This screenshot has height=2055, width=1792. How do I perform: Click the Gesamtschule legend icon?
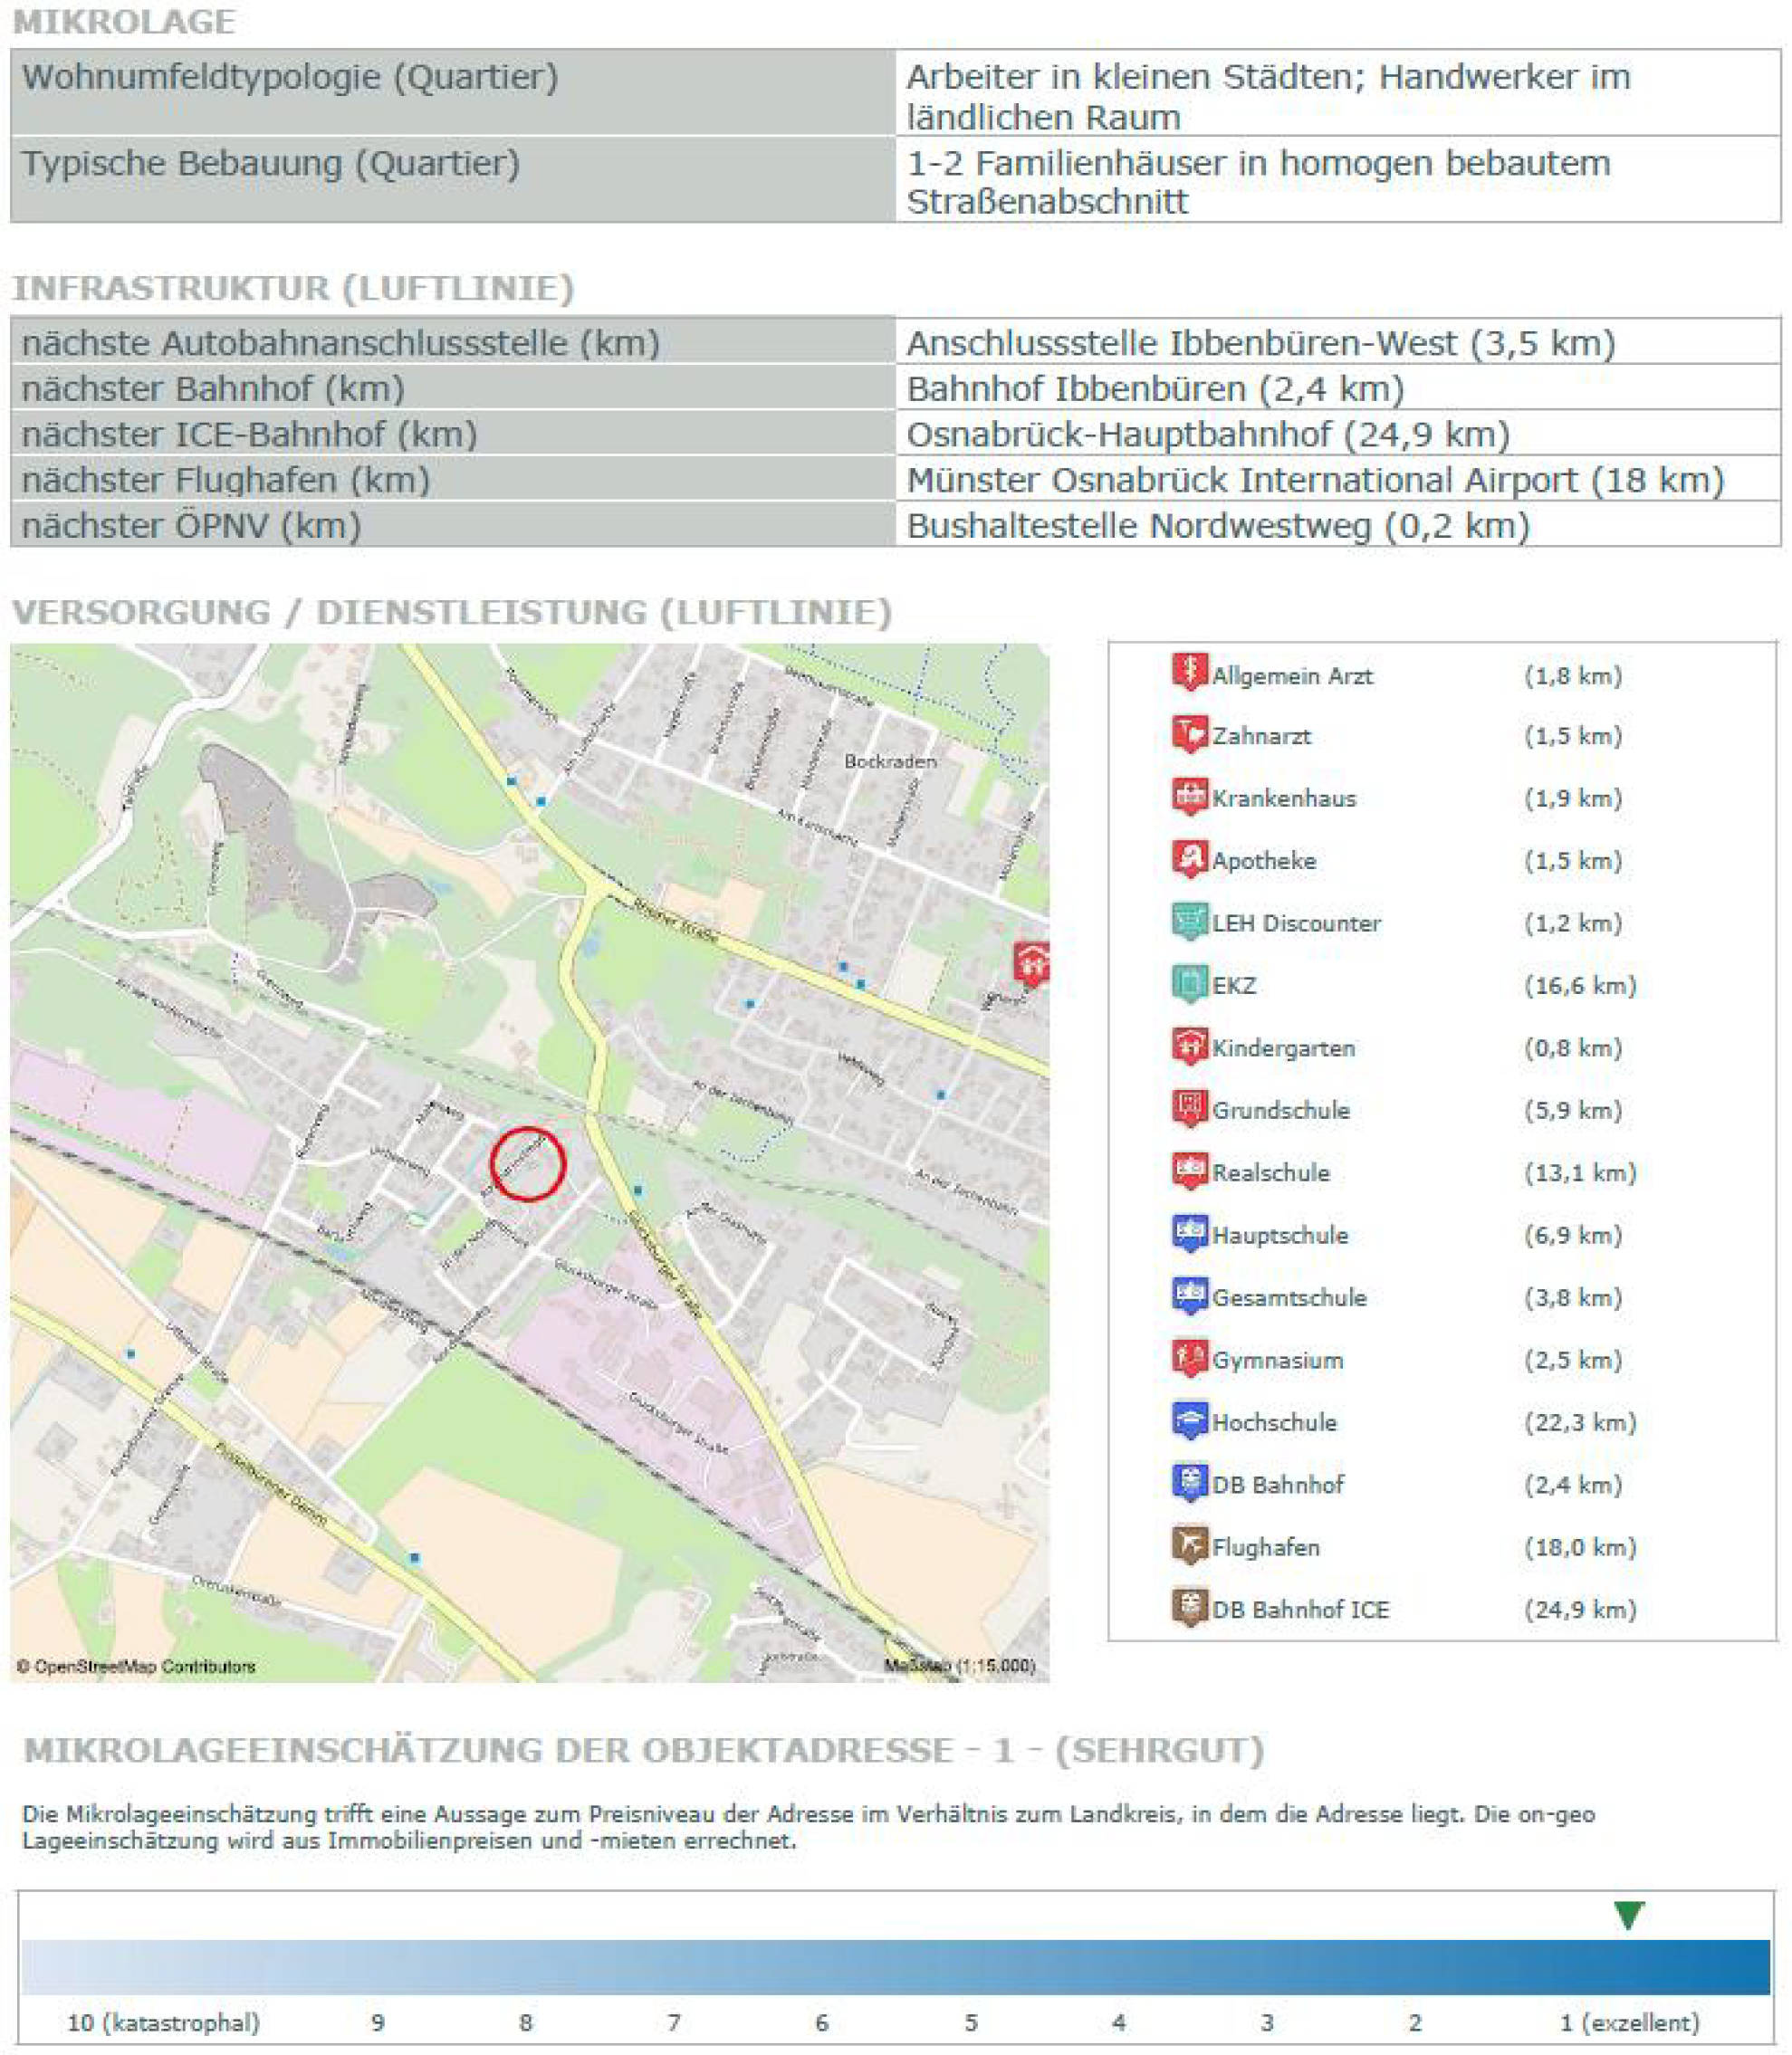click(x=1189, y=1296)
